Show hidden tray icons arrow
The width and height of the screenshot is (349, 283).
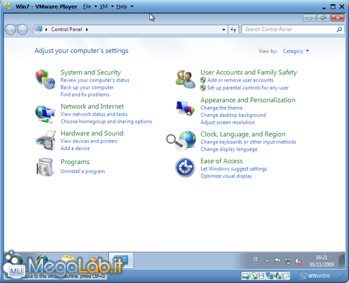[267, 260]
